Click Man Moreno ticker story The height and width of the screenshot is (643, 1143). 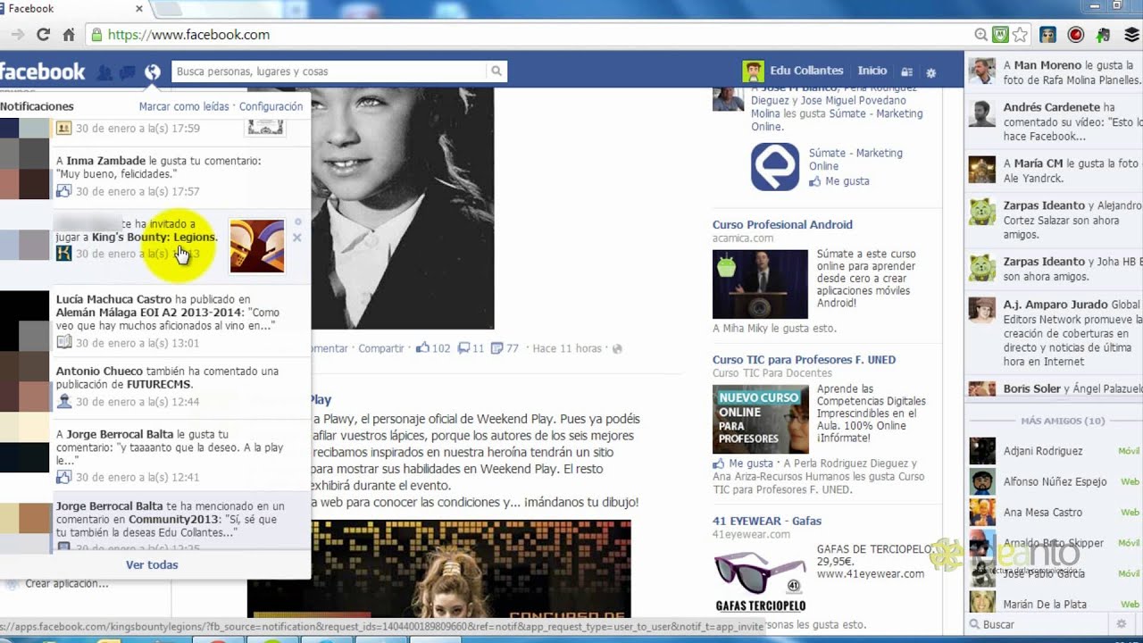(x=1055, y=72)
